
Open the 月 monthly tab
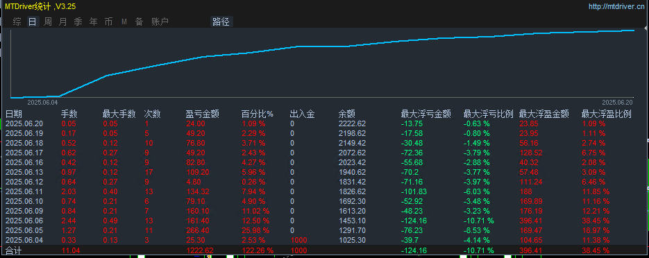click(63, 22)
